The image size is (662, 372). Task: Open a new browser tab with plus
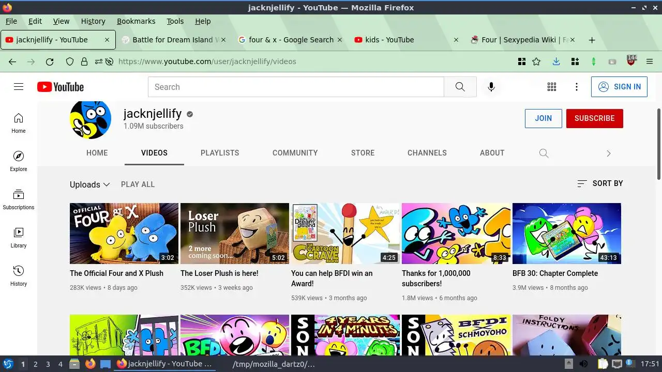(x=592, y=40)
